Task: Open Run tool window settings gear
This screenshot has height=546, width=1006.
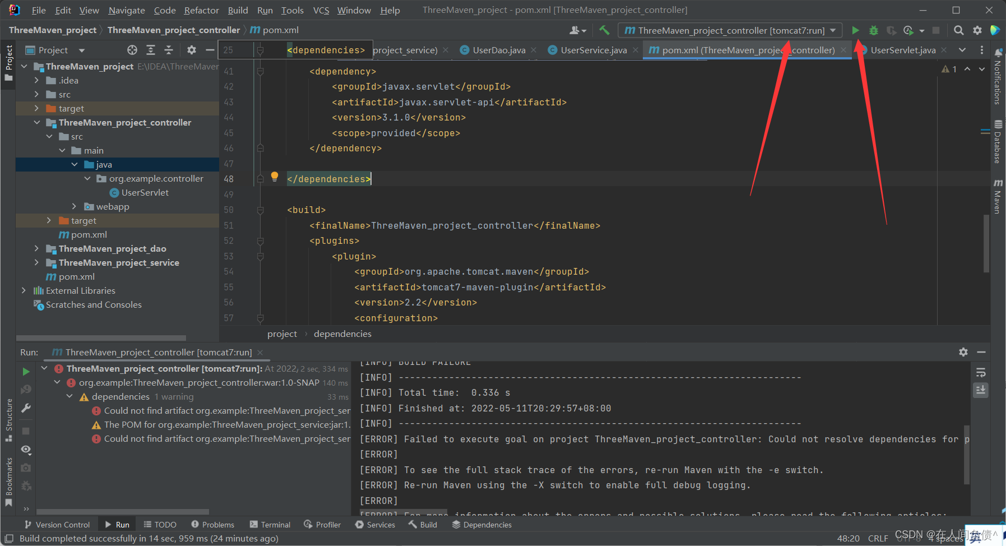Action: 963,352
